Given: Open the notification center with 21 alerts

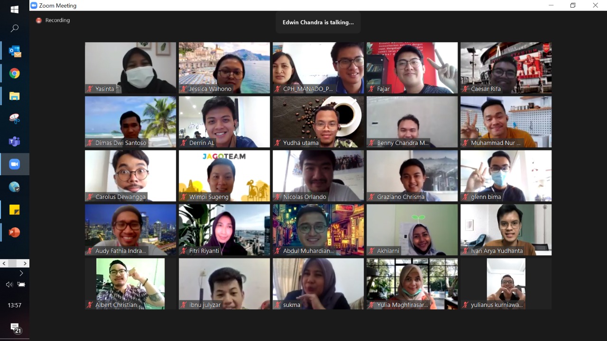Looking at the screenshot, I should coord(15,328).
